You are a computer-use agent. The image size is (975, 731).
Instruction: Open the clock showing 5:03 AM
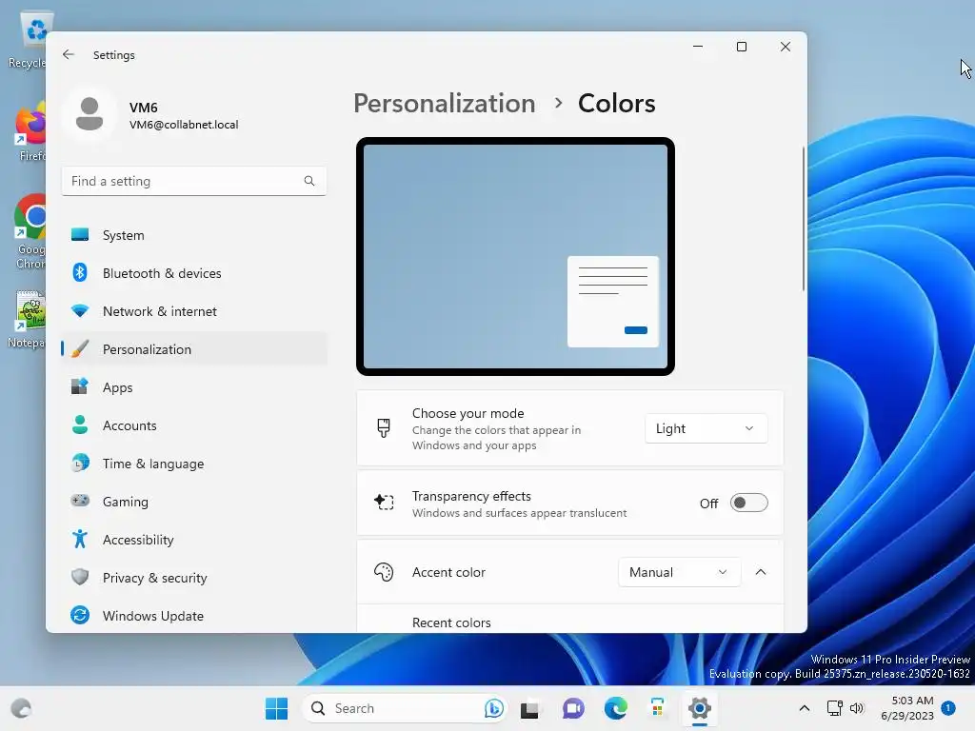[906, 708]
